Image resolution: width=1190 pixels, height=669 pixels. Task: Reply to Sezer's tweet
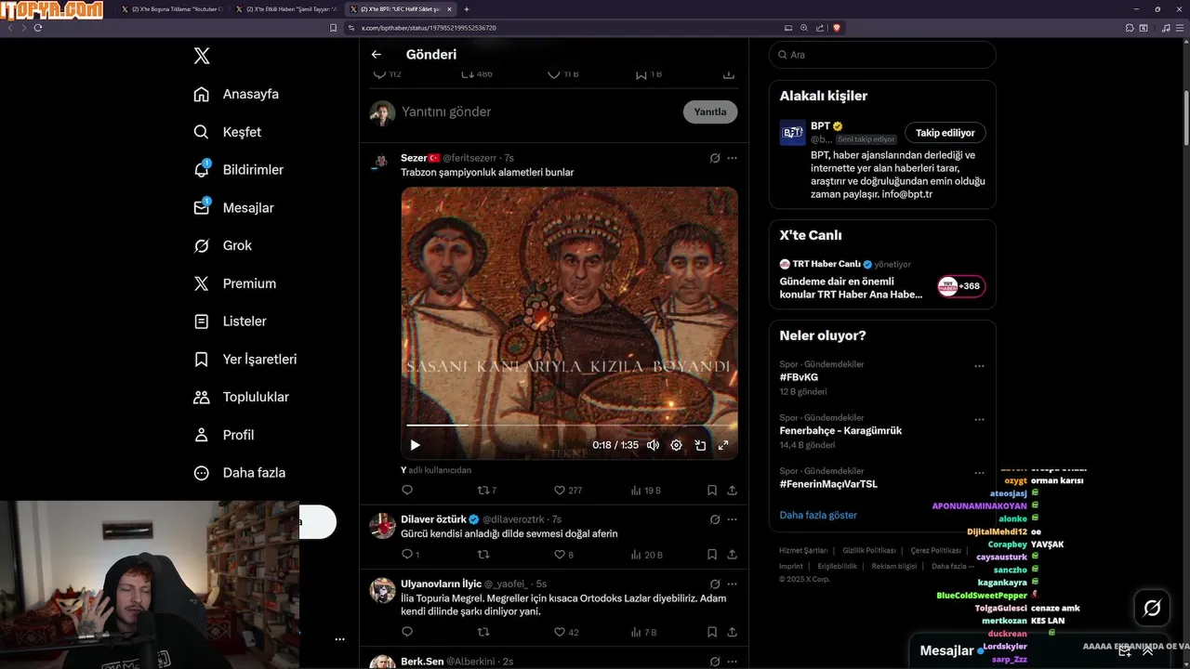coord(407,490)
